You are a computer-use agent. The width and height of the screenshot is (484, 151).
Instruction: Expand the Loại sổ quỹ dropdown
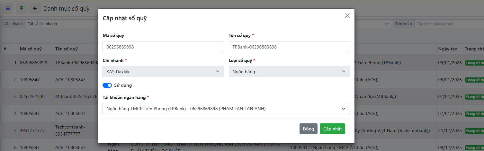pos(289,72)
